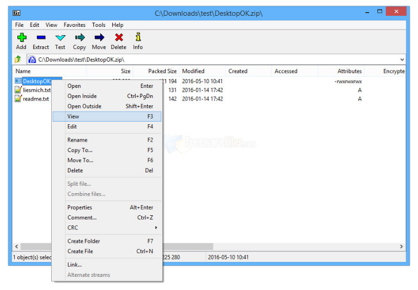The width and height of the screenshot is (418, 290).
Task: Click the zip icon in address bar
Action: (x=32, y=59)
